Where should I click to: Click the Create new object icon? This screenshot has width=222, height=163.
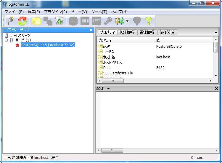(48, 21)
